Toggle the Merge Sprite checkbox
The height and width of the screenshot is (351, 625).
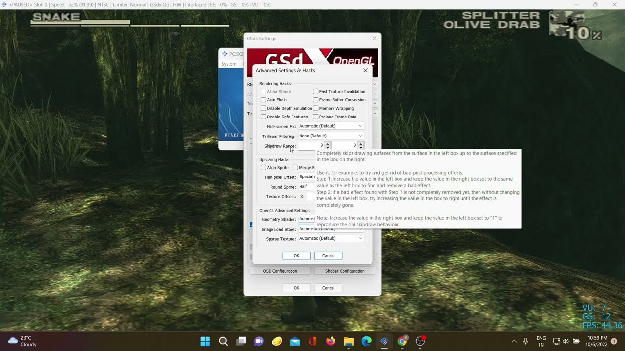[x=295, y=167]
